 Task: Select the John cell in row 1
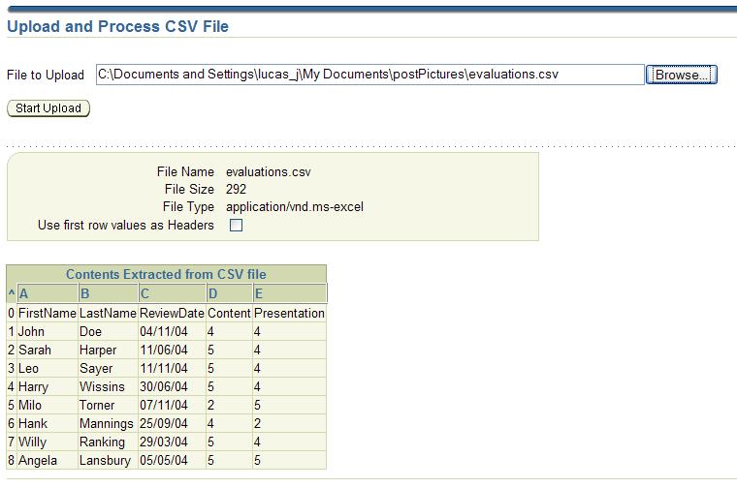[31, 332]
